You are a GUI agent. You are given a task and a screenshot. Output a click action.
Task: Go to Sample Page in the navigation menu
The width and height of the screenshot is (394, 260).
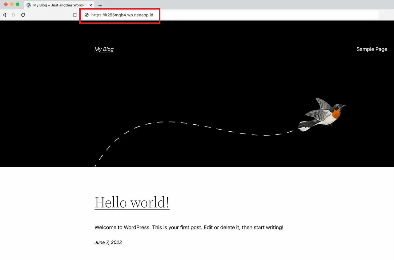click(x=372, y=49)
